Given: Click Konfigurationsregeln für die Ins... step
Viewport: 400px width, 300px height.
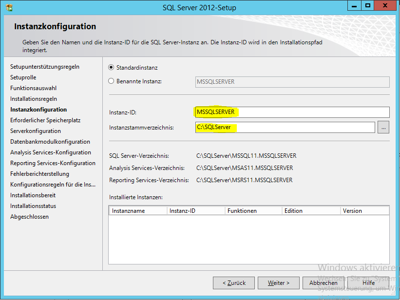Looking at the screenshot, I should point(53,185).
